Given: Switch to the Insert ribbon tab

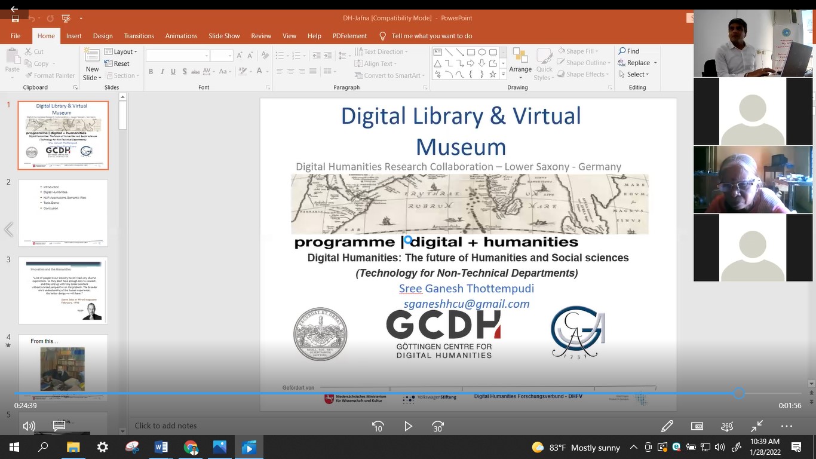Looking at the screenshot, I should (74, 36).
